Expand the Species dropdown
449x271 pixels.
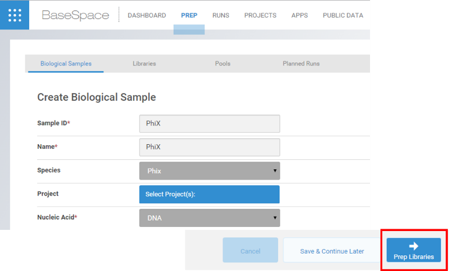tap(210, 171)
